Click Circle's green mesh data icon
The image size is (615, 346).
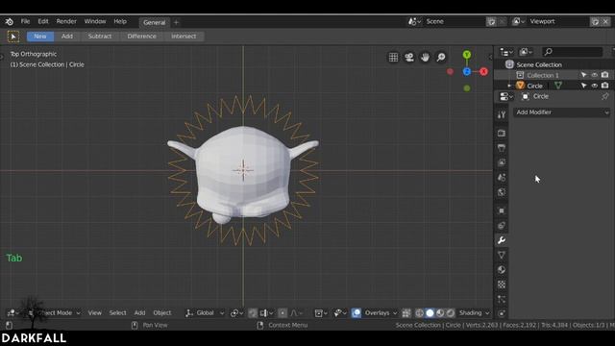point(558,86)
